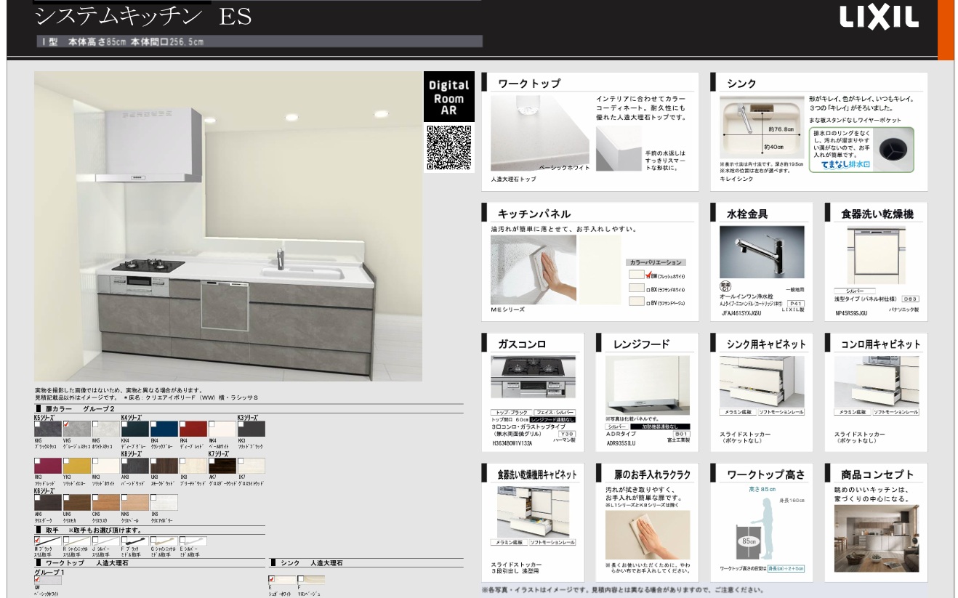Click the gas stove image under ガスコンロ
The image size is (958, 598).
[532, 377]
